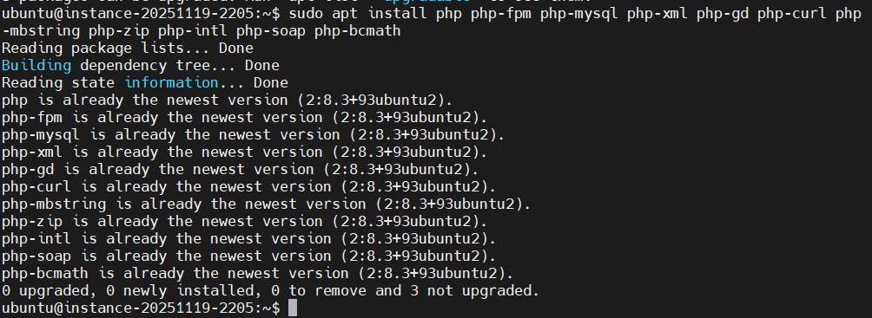Click the cyan 'Building' word
872x318 pixels.
click(x=36, y=66)
